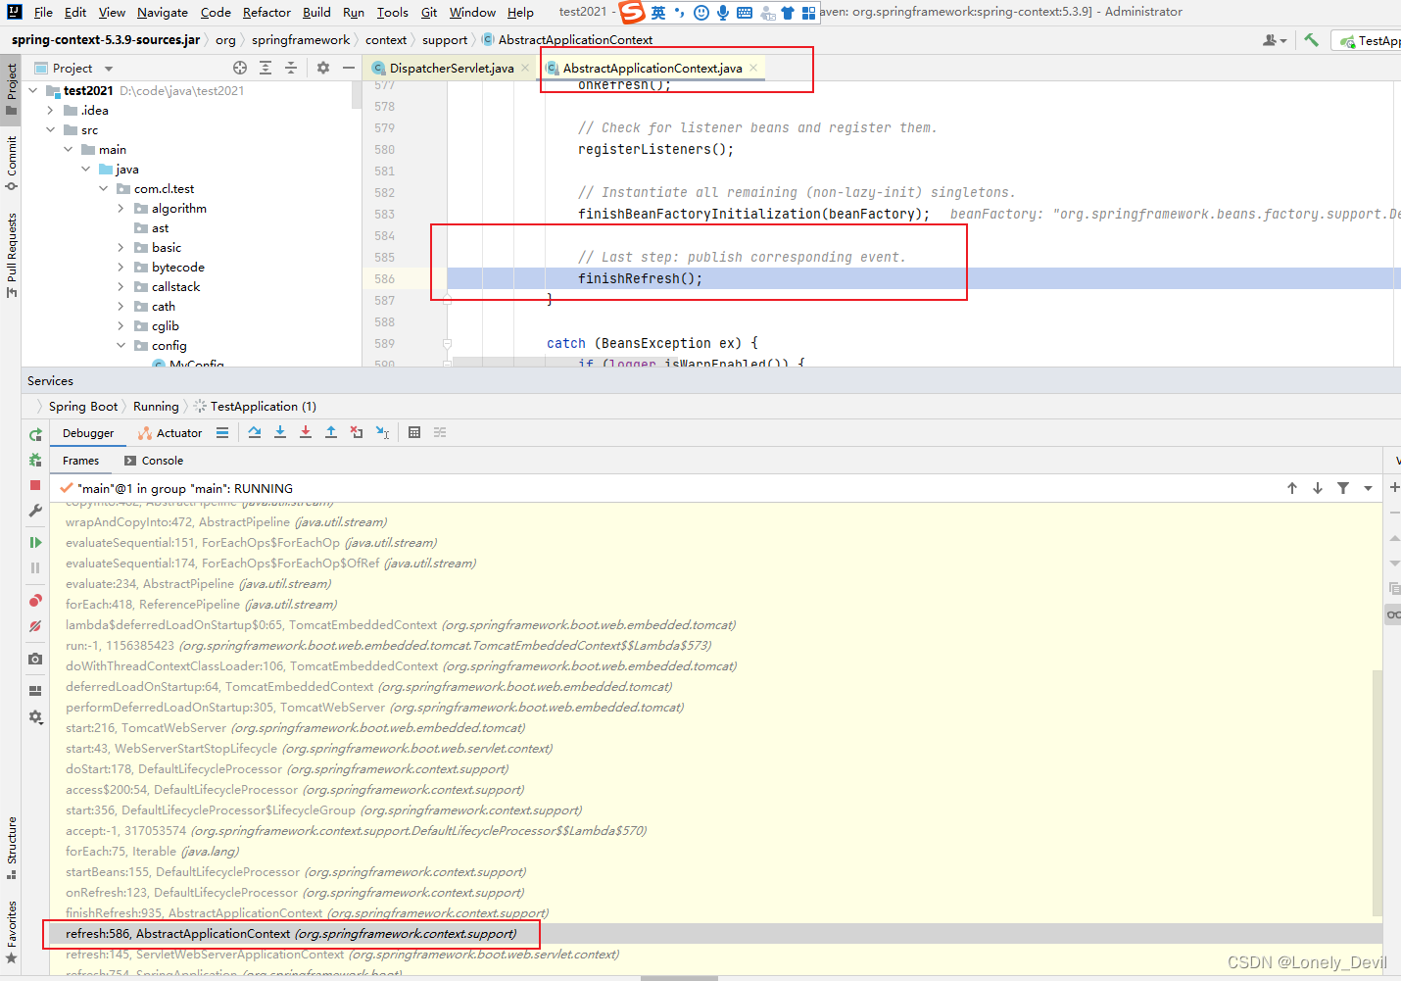Viewport: 1401px width, 981px height.
Task: Close the AbstractApplicationContext.java tab
Action: click(753, 68)
